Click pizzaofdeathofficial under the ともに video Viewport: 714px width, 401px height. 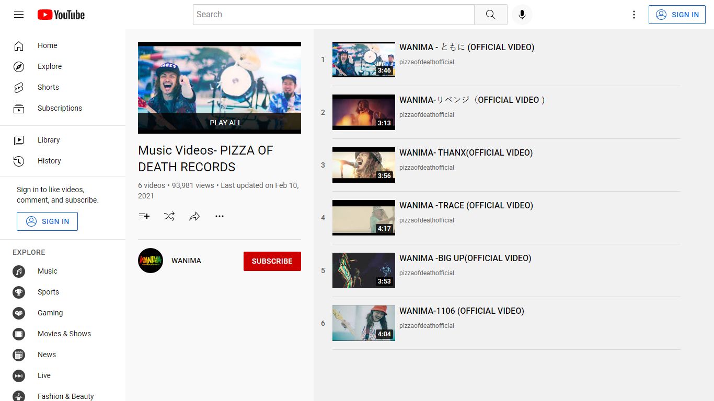(427, 62)
